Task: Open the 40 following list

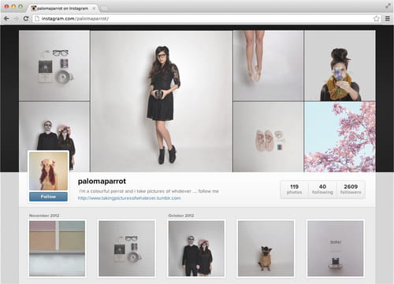Action: click(x=322, y=189)
